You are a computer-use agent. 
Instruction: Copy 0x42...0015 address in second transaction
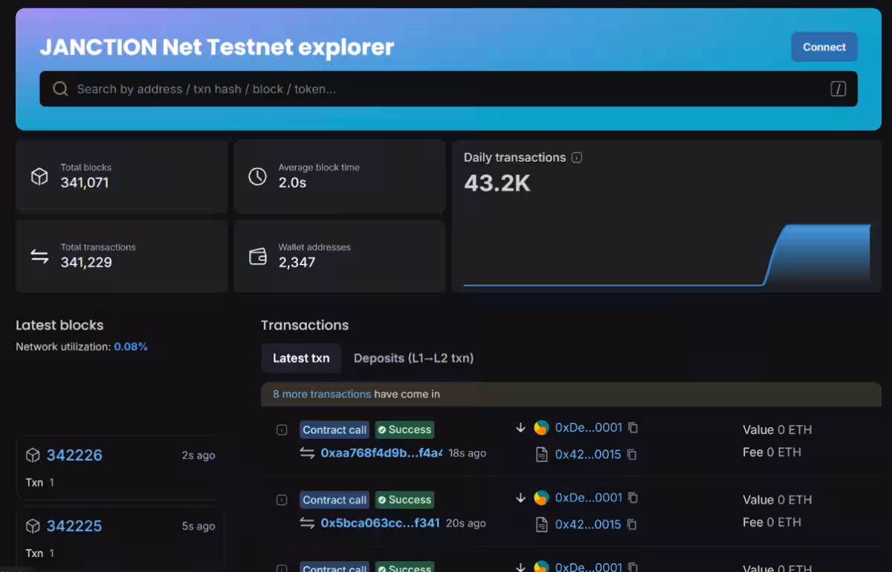coord(632,524)
